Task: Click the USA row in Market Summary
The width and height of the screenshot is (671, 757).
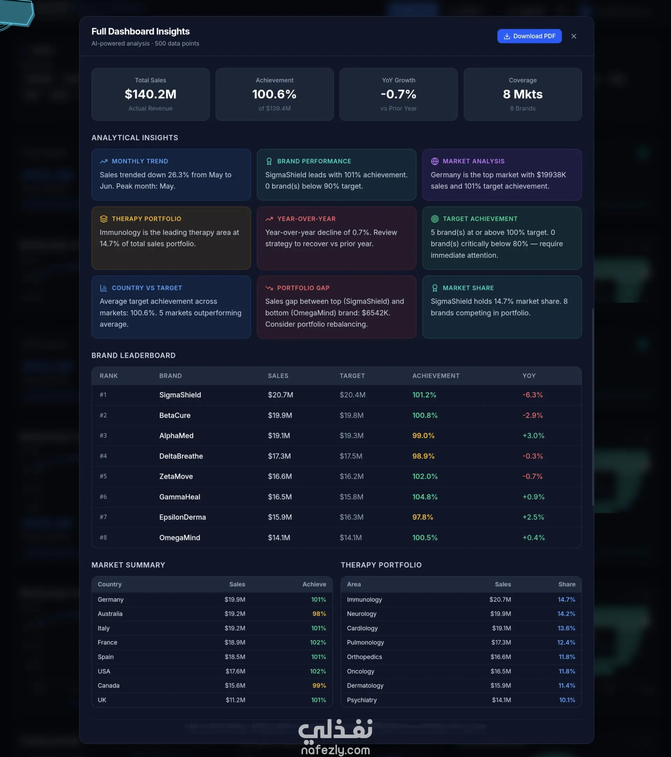Action: click(212, 671)
